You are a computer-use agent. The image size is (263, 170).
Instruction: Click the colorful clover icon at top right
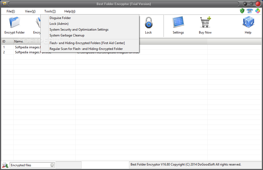[x=258, y=11]
